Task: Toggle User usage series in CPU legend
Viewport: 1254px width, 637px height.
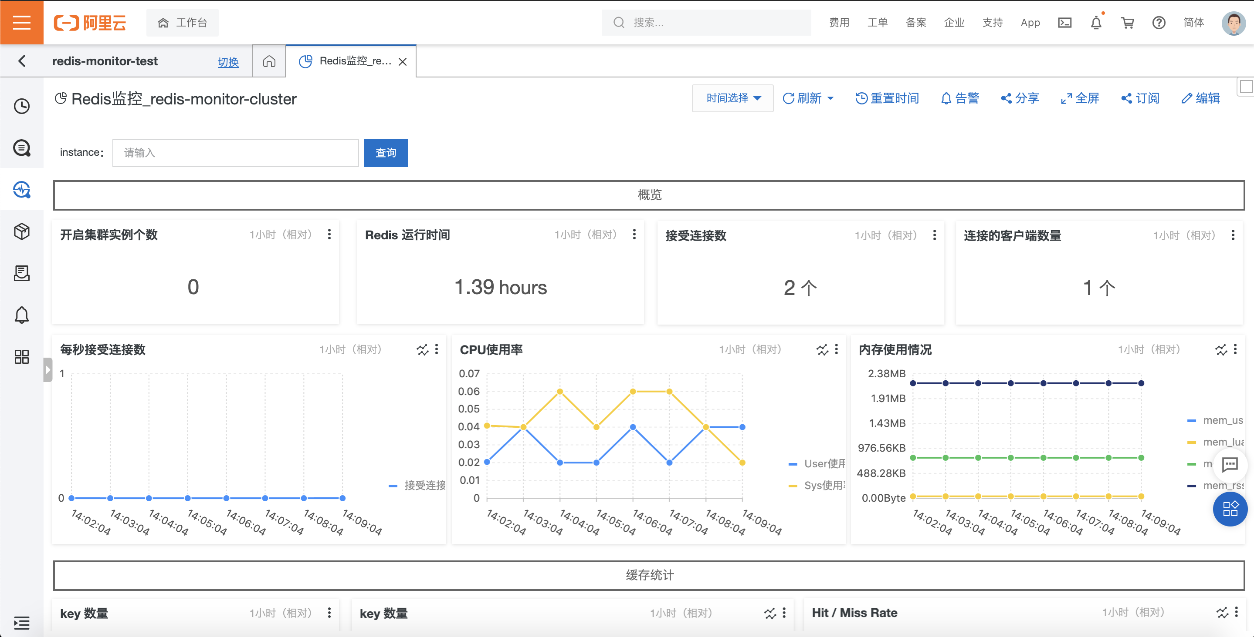Action: (x=818, y=464)
